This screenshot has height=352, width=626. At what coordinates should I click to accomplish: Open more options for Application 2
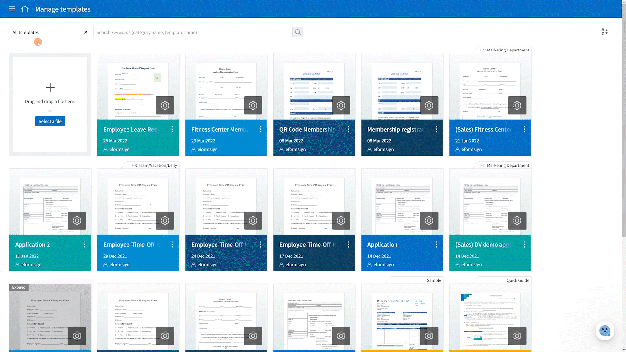84,244
